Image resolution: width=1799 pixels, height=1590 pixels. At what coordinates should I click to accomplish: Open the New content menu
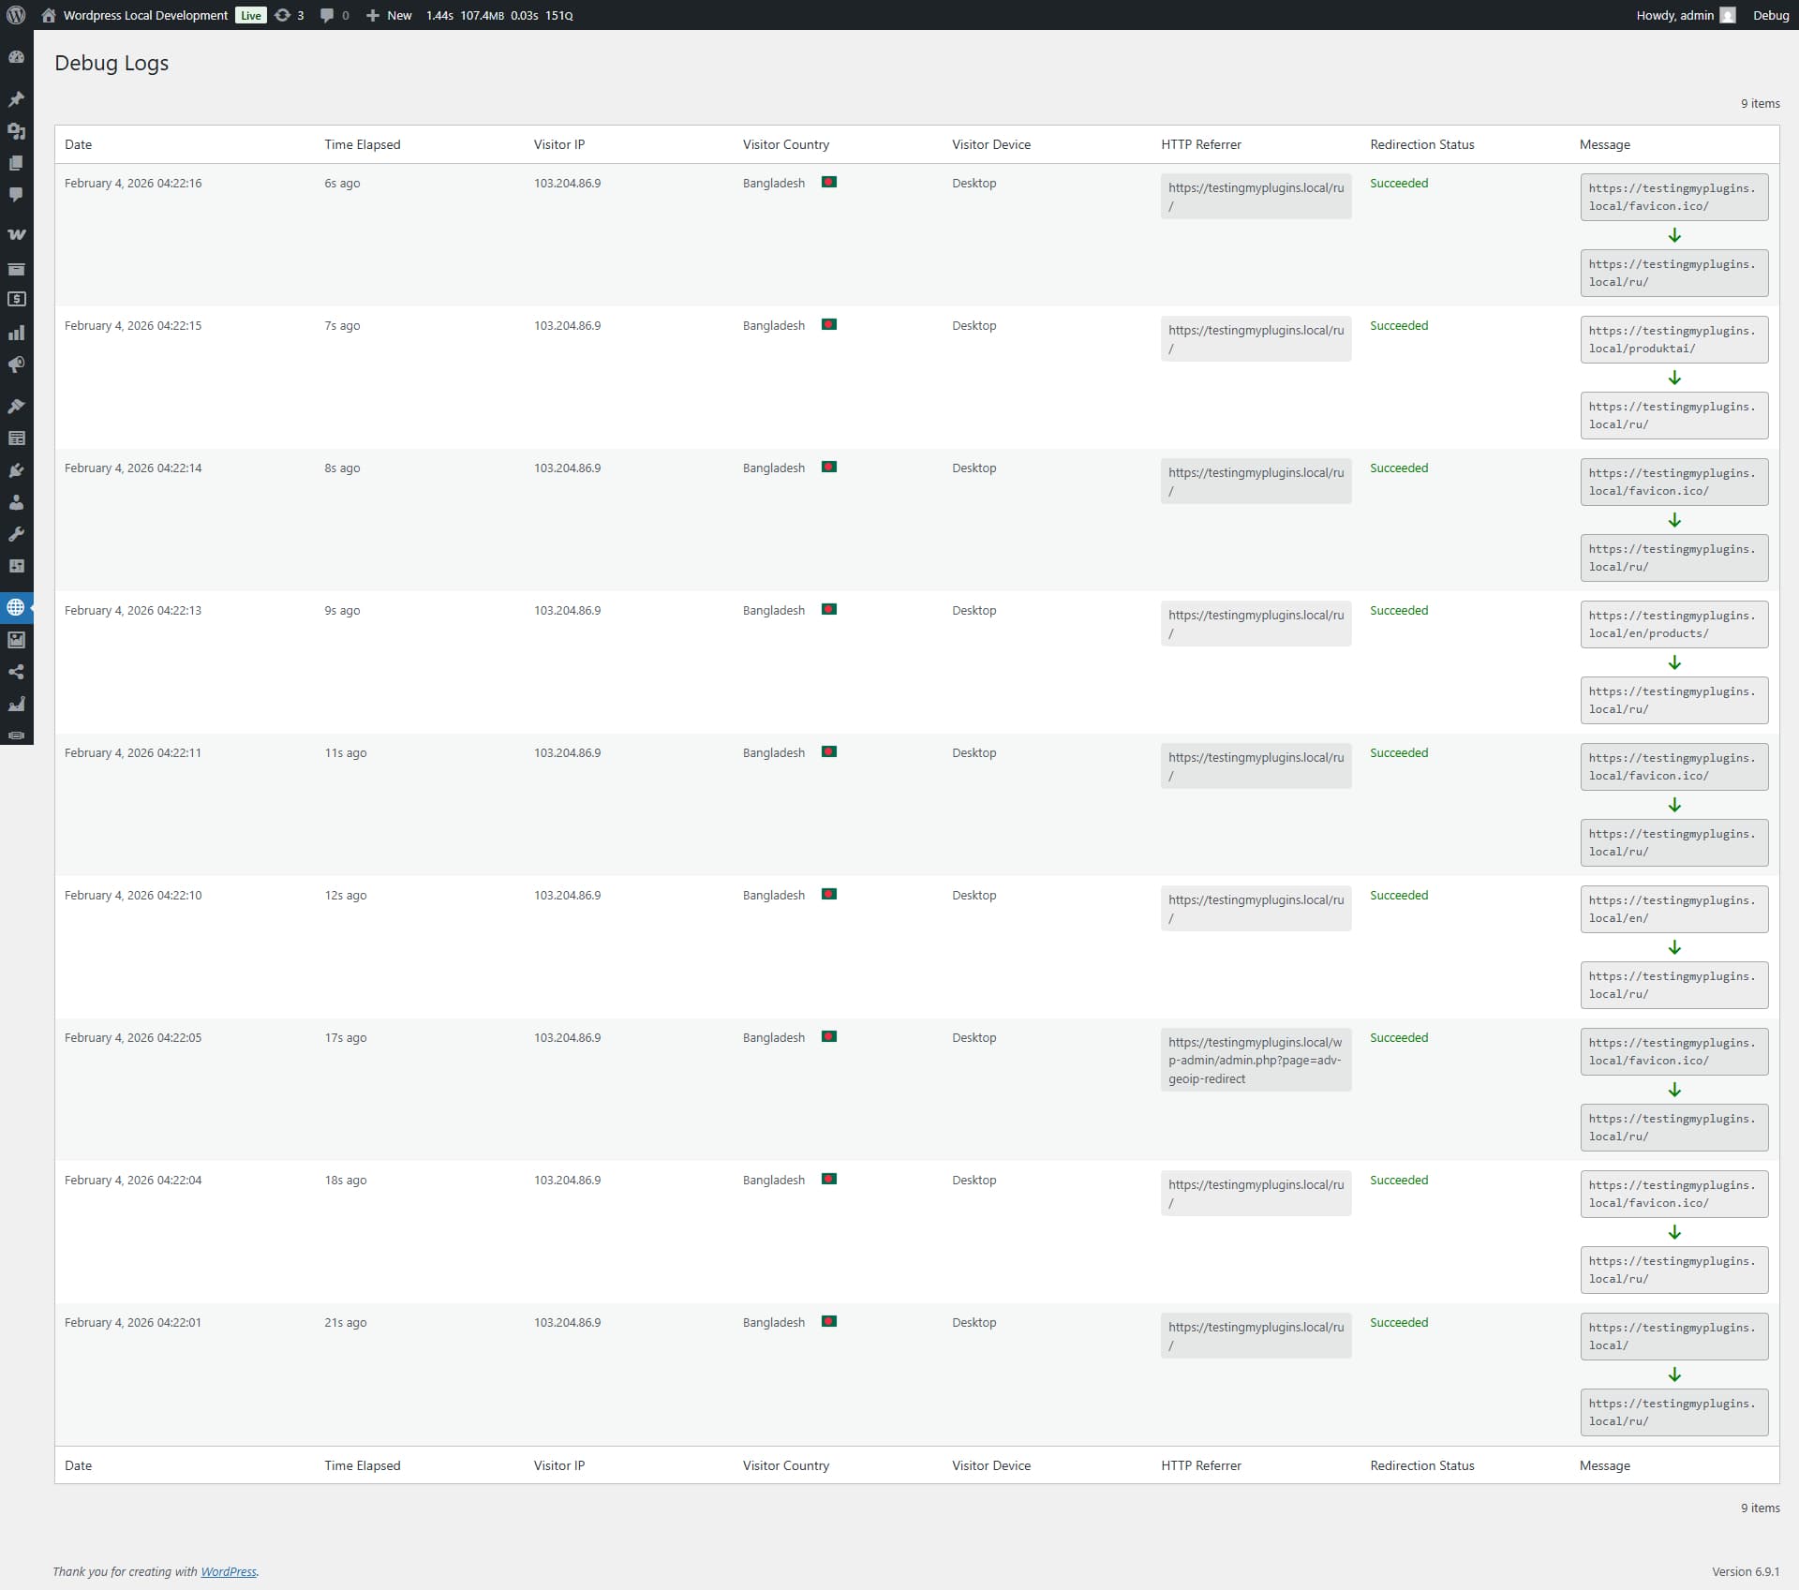pyautogui.click(x=389, y=15)
